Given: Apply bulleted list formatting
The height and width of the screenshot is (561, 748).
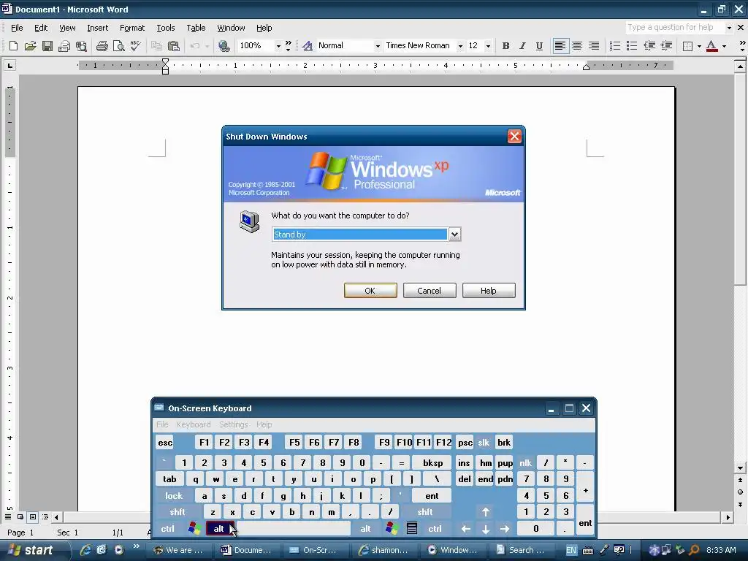Looking at the screenshot, I should click(x=632, y=46).
